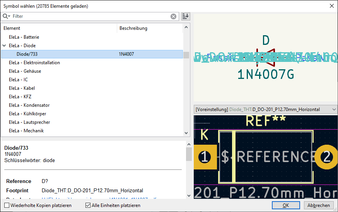Click the Element column header
This screenshot has width=338, height=212.
pyautogui.click(x=58, y=28)
